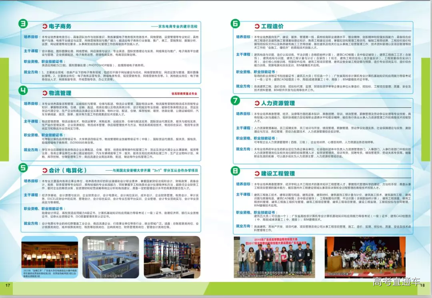This screenshot has height=298, width=432.
Task: Click the number 3 badge for 电子商务
Action: pyautogui.click(x=23, y=24)
